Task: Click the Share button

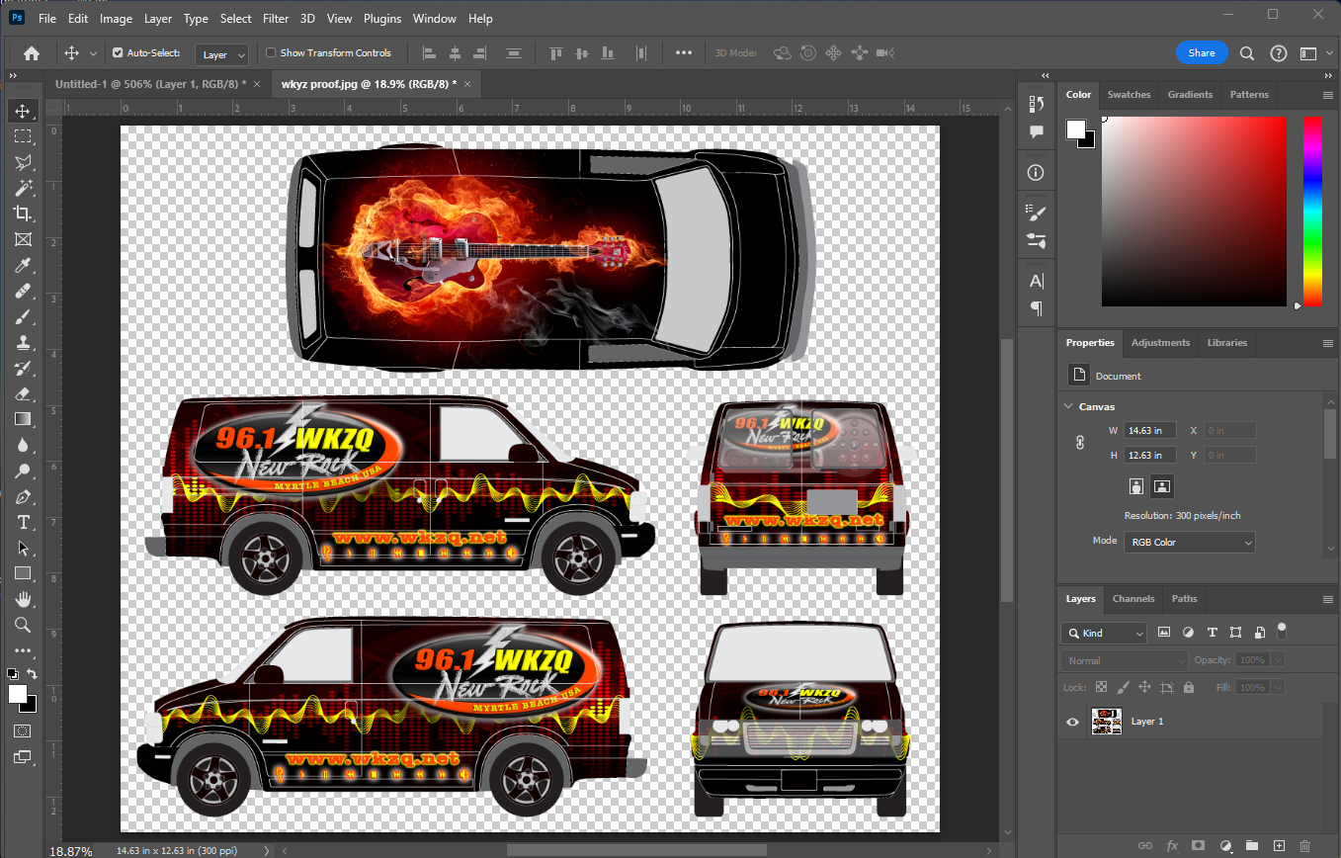Action: pyautogui.click(x=1201, y=53)
